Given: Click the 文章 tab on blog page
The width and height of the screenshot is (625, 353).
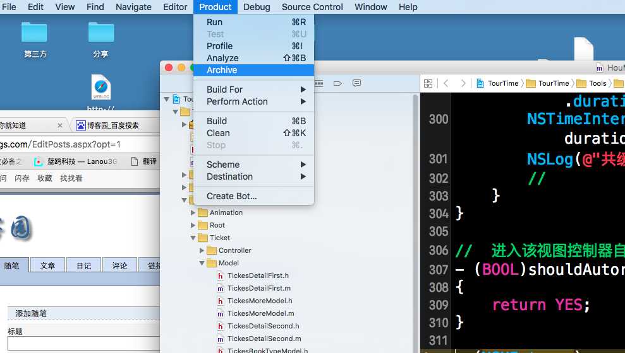Looking at the screenshot, I should tap(47, 265).
